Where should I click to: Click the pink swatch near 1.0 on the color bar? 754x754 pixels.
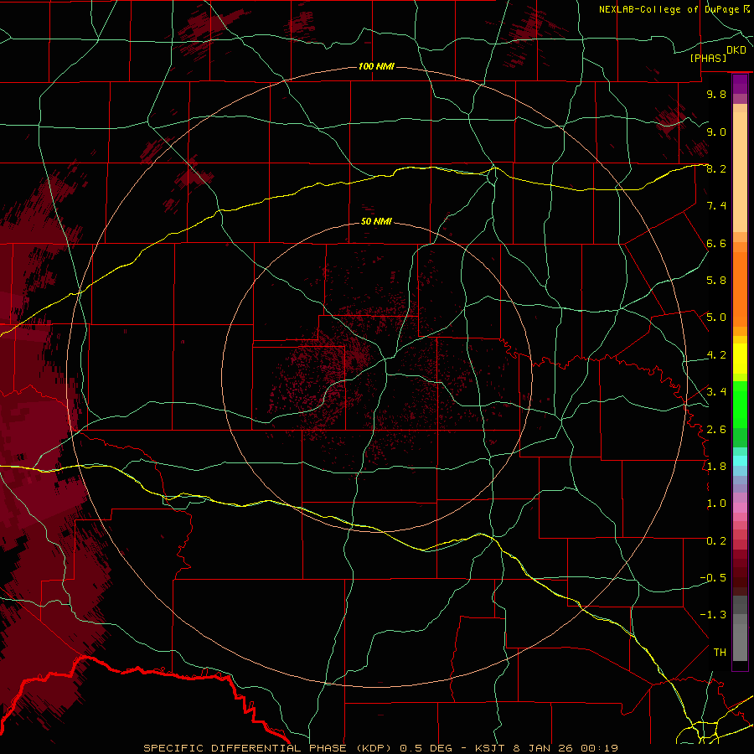tap(740, 508)
